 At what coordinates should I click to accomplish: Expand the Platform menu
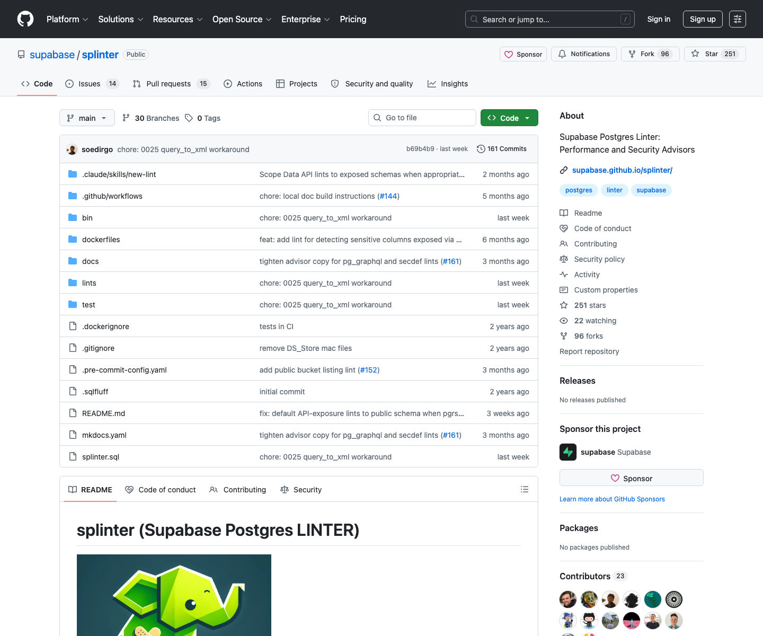coord(67,19)
